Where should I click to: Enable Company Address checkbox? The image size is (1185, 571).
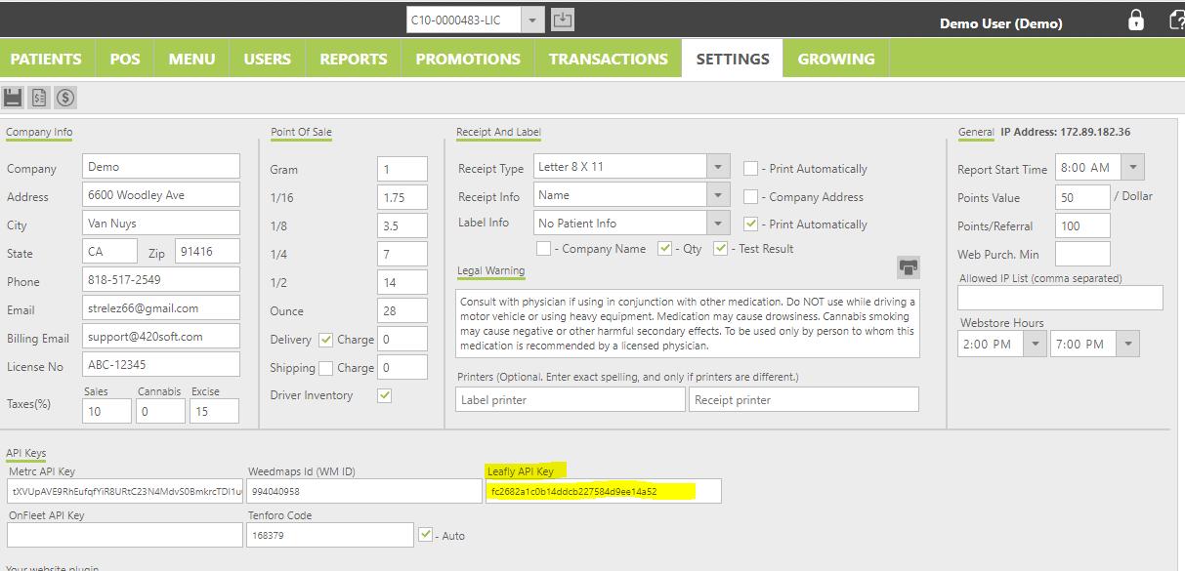click(x=750, y=196)
